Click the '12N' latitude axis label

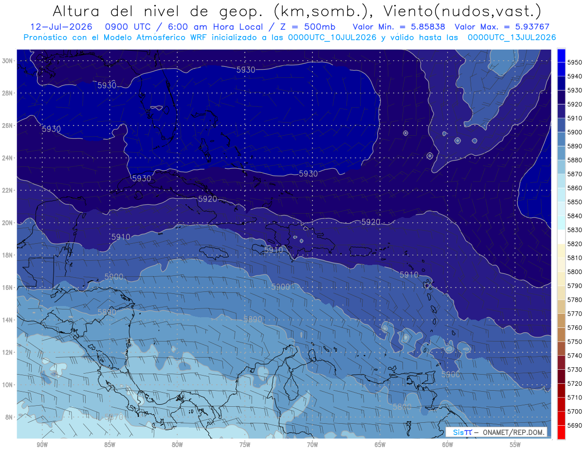(x=7, y=352)
